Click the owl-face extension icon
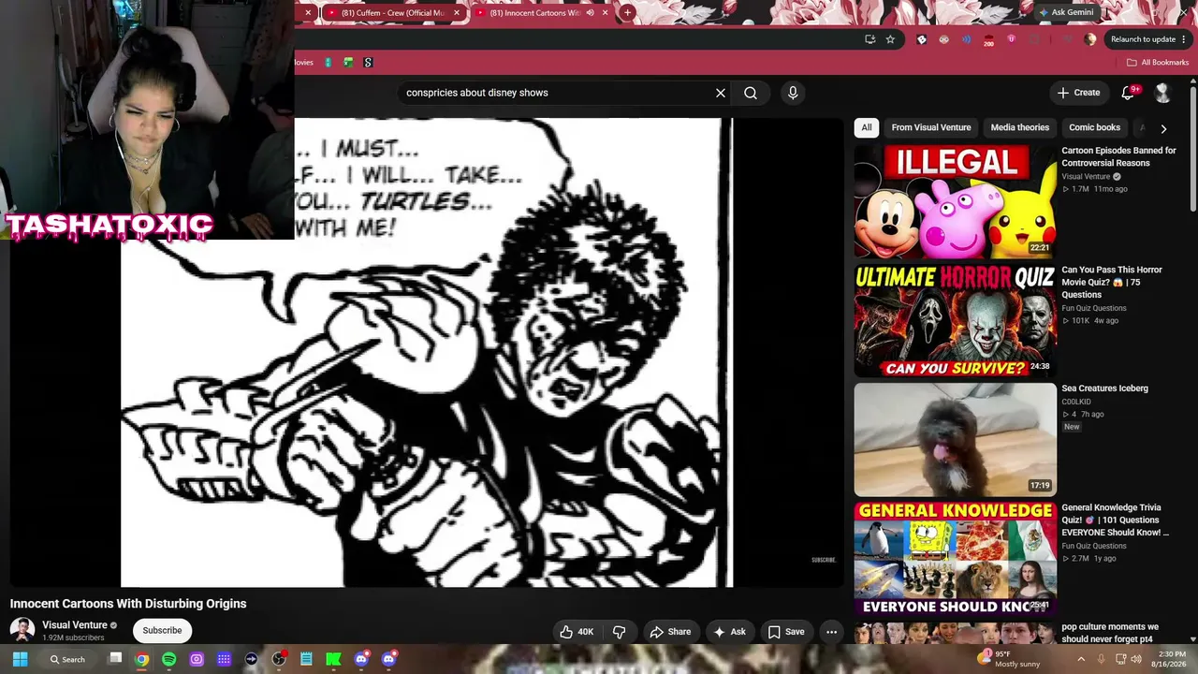 943,39
